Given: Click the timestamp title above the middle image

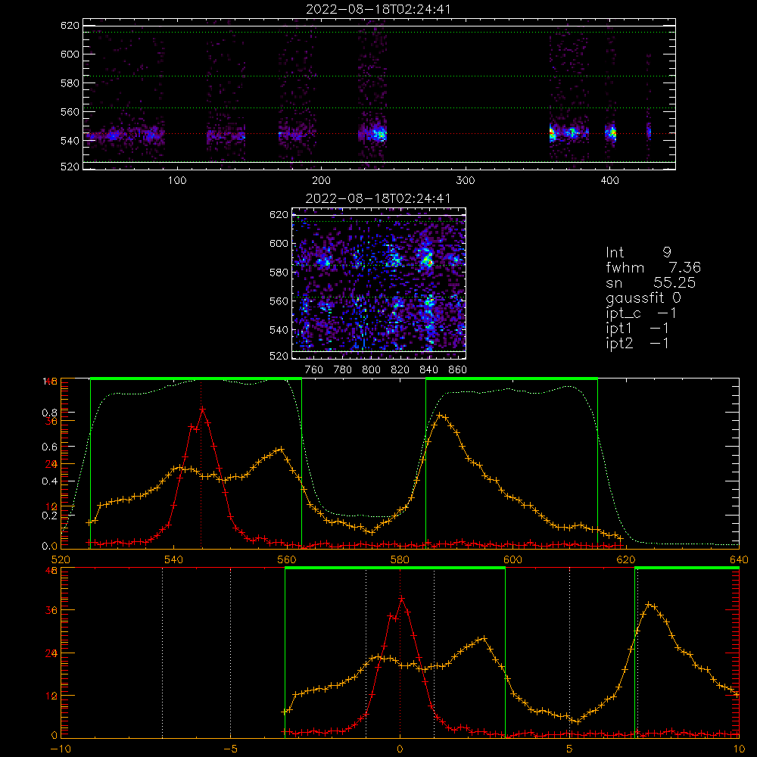Looking at the screenshot, I should pos(378,198).
